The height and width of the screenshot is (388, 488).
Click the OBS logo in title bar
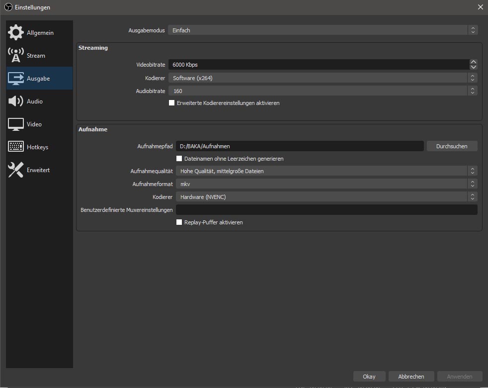click(x=8, y=7)
